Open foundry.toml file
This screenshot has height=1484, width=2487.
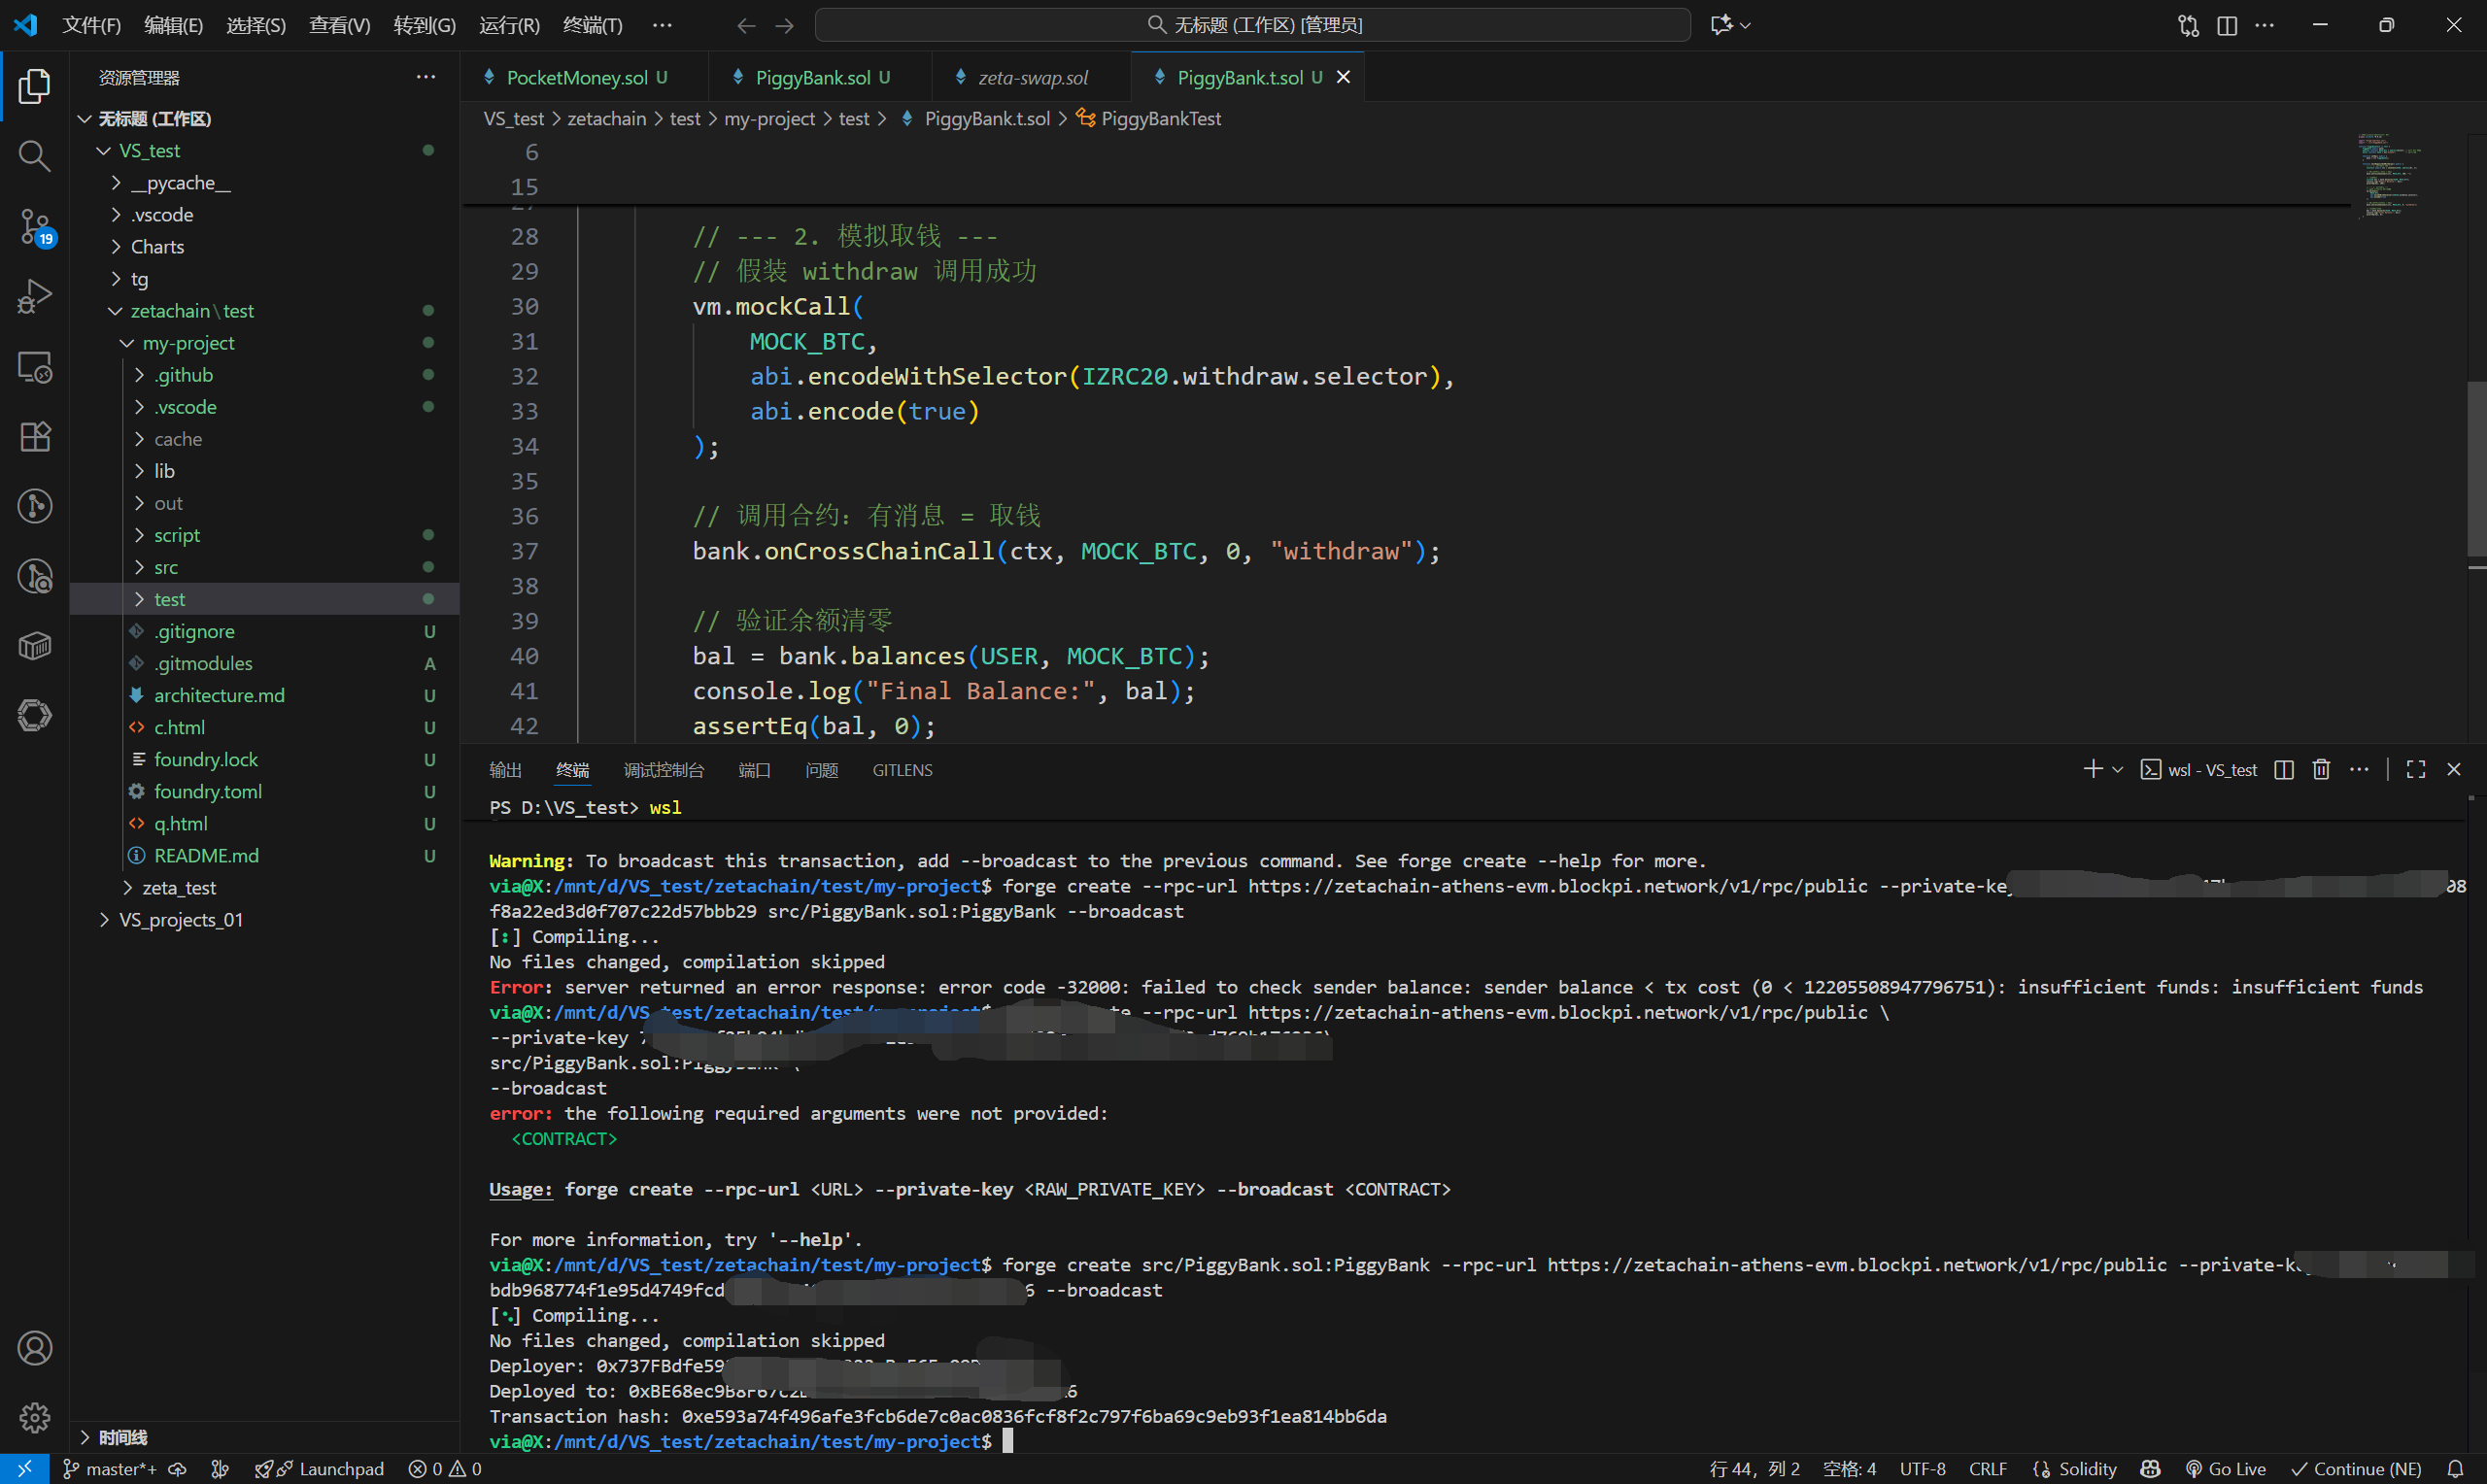pyautogui.click(x=207, y=791)
